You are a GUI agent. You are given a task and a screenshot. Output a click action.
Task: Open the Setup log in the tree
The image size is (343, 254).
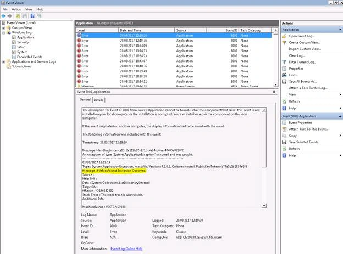click(x=21, y=47)
